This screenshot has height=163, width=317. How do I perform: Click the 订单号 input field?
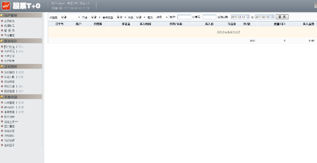(x=210, y=17)
